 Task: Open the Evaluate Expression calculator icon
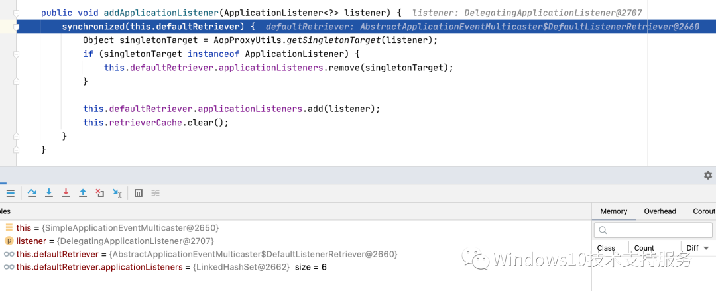tap(139, 194)
